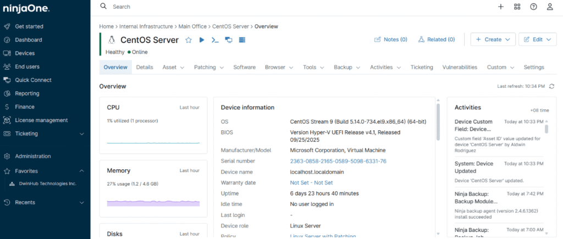Open the Edit dropdown

[538, 40]
